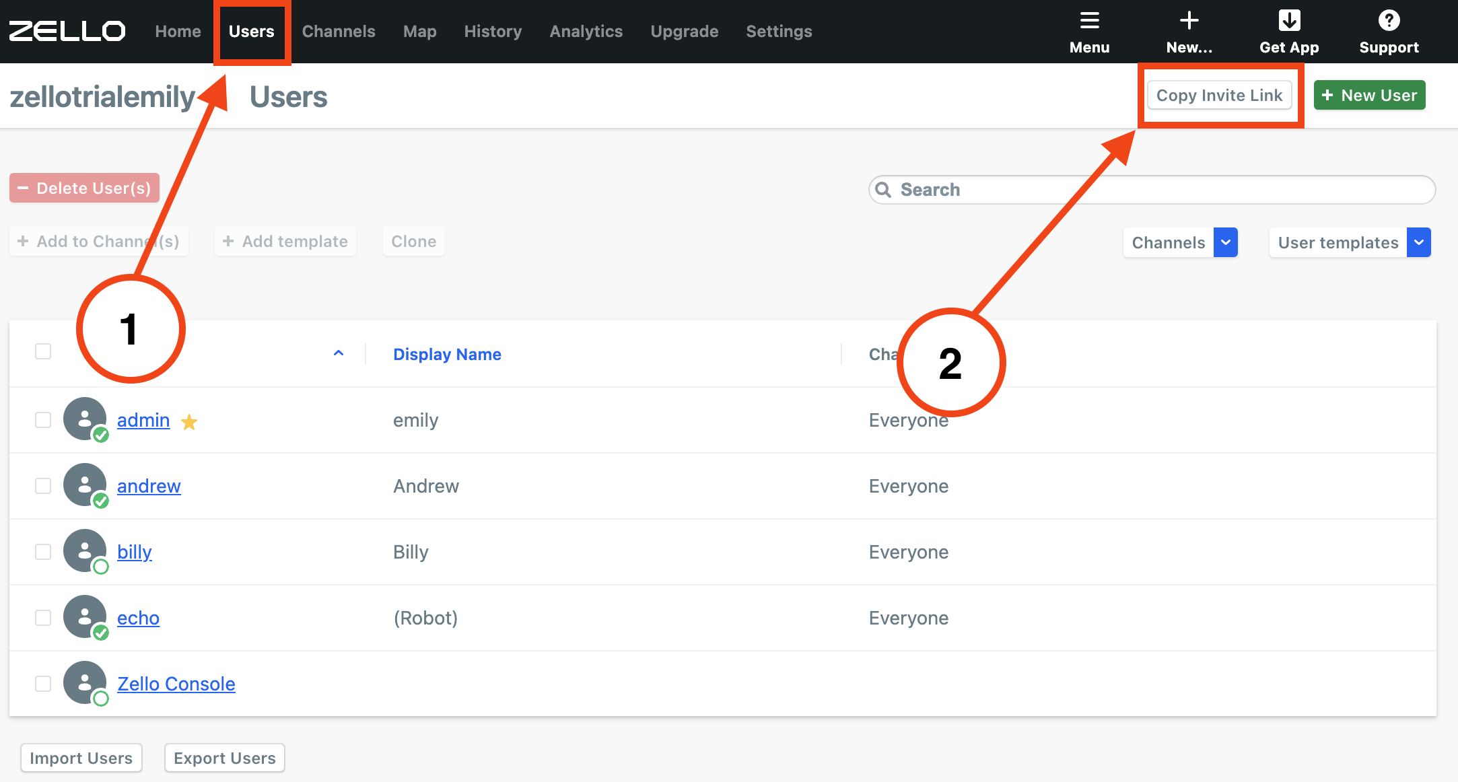Open the Support question mark icon
1458x782 pixels.
pyautogui.click(x=1389, y=21)
